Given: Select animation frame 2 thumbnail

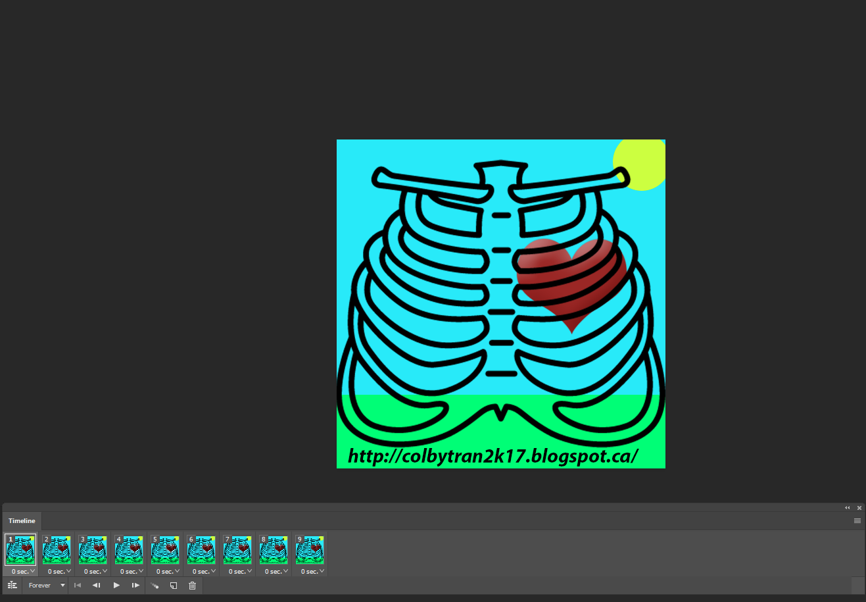Looking at the screenshot, I should (x=57, y=549).
